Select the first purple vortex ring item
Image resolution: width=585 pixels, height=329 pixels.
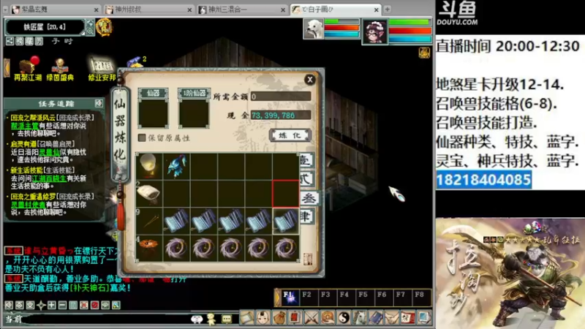point(176,248)
